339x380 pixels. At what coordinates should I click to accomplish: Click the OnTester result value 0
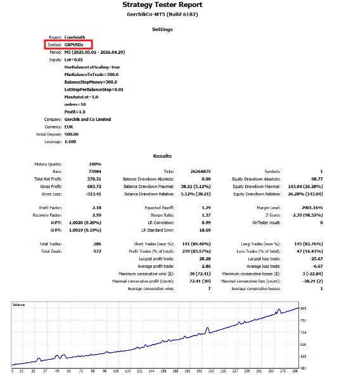click(x=321, y=223)
